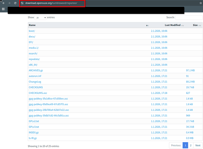The image size is (203, 149).
Task: Click the Next pagination button
Action: coord(198,145)
